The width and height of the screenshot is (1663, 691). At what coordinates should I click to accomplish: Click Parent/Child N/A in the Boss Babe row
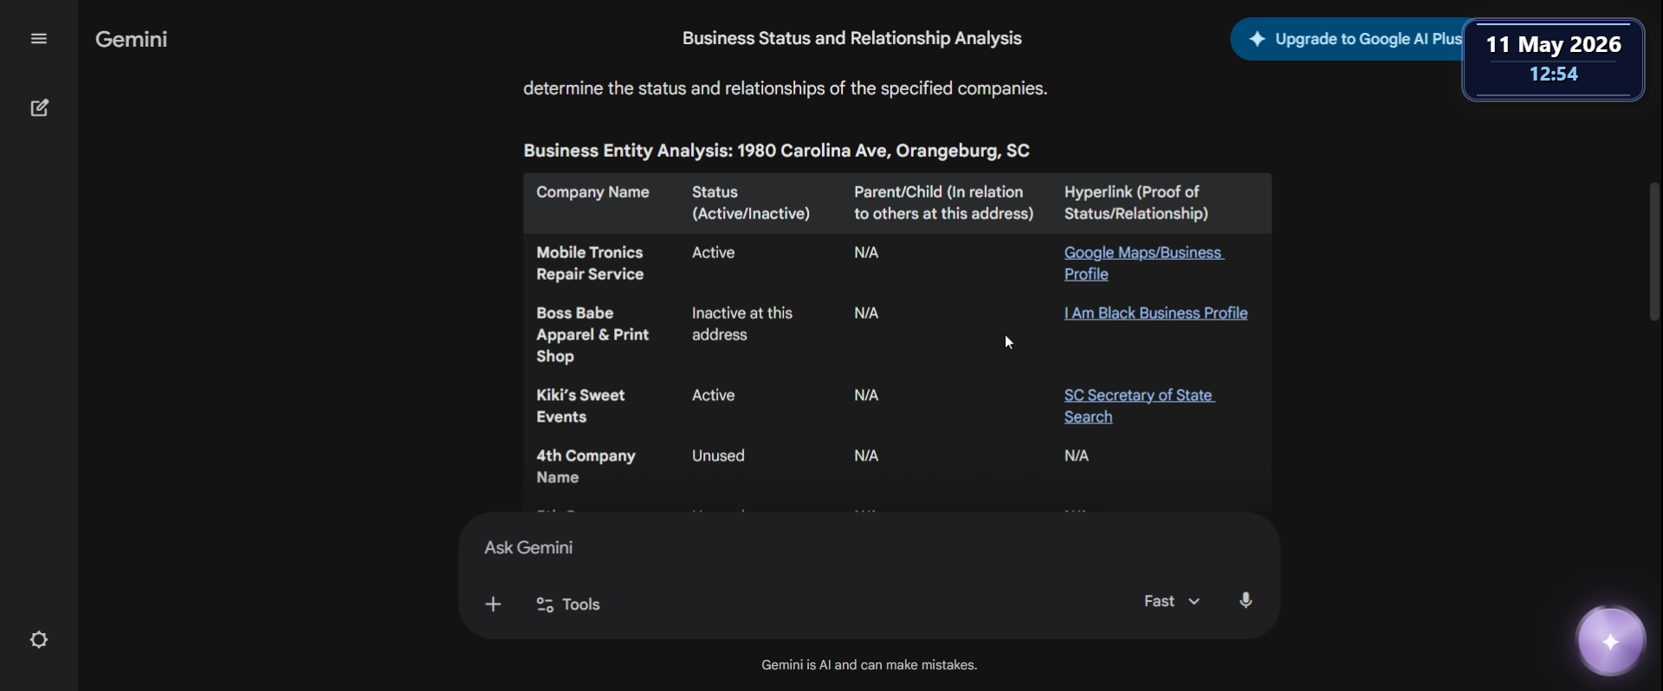click(866, 313)
